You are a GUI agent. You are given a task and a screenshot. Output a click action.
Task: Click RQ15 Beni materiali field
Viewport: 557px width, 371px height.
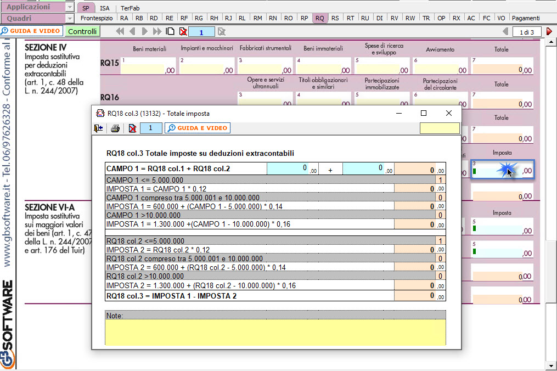point(149,66)
